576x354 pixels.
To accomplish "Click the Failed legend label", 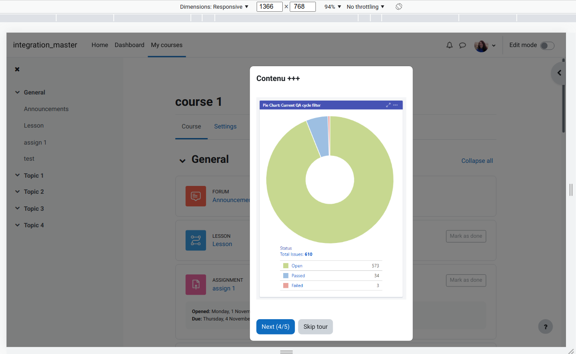I will pyautogui.click(x=297, y=286).
